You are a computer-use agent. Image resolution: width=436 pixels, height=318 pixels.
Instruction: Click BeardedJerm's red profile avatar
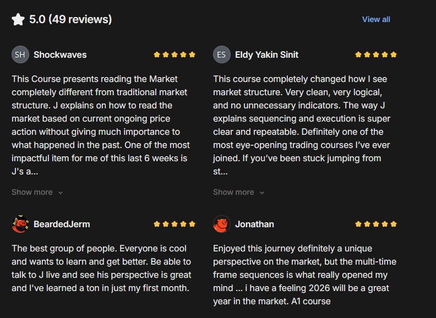(x=20, y=224)
